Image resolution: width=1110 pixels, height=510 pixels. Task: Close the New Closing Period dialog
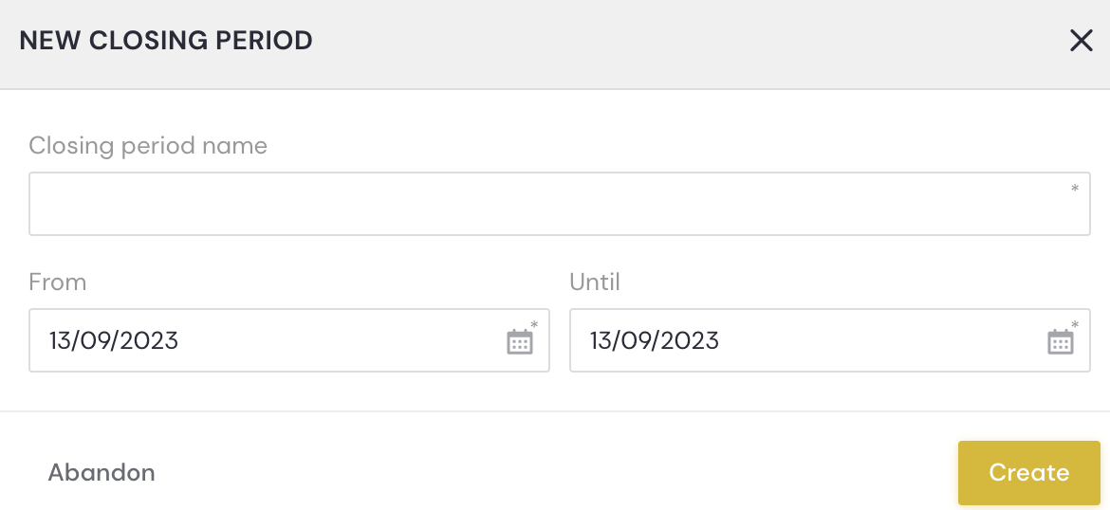point(1082,41)
